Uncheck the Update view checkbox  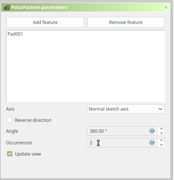click(x=10, y=154)
